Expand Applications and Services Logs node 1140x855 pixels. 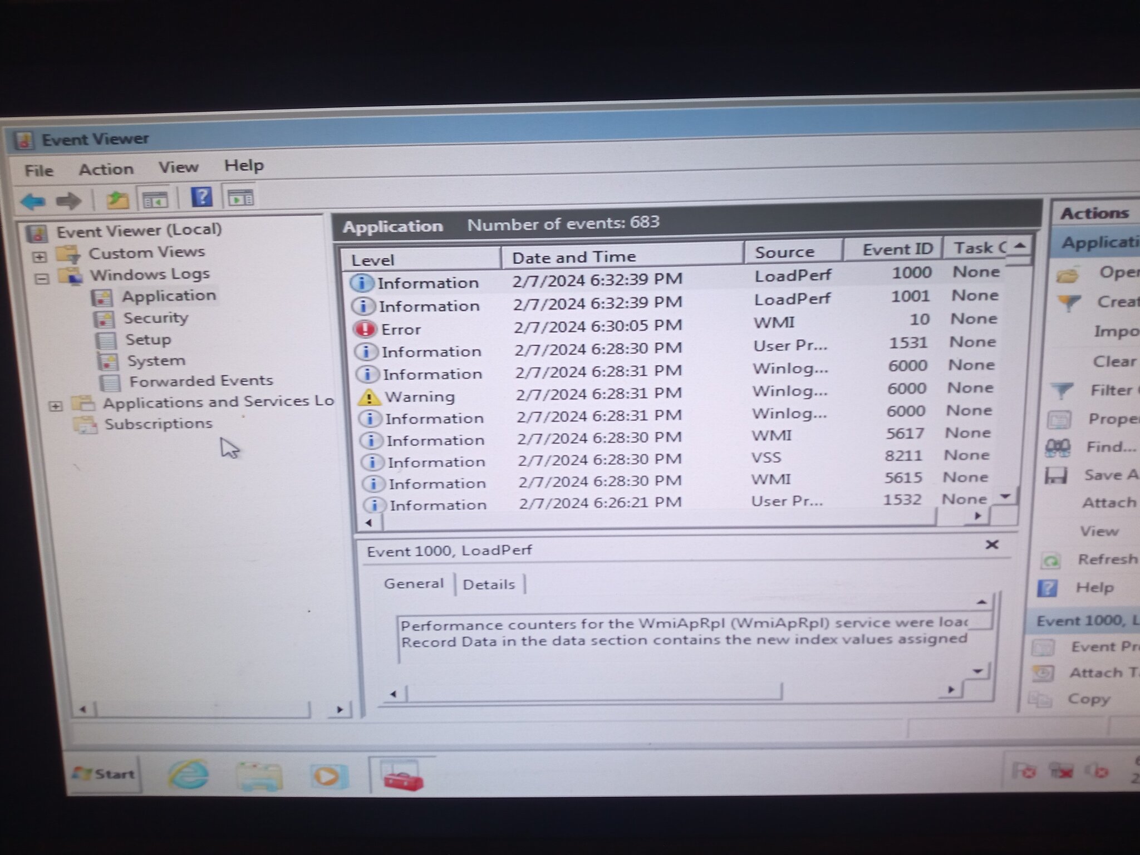56,406
